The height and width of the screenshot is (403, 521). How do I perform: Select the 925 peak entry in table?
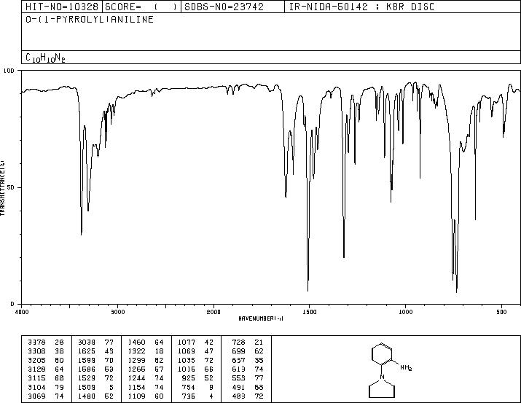coord(197,378)
